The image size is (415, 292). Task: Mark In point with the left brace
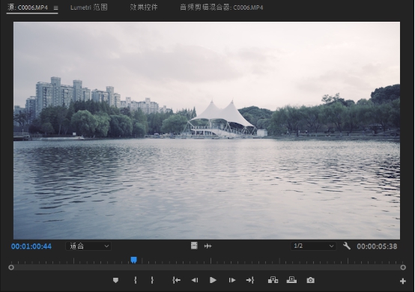click(x=136, y=280)
